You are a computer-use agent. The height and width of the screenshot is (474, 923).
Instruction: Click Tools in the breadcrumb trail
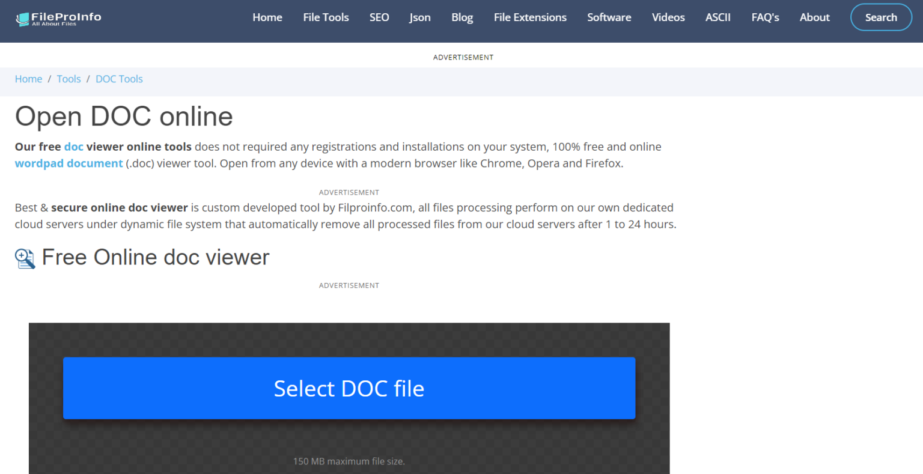click(69, 79)
